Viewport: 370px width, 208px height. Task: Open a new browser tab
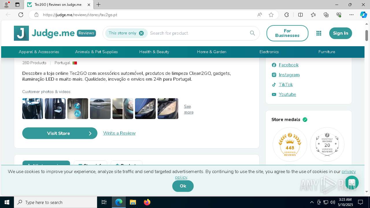pyautogui.click(x=98, y=5)
